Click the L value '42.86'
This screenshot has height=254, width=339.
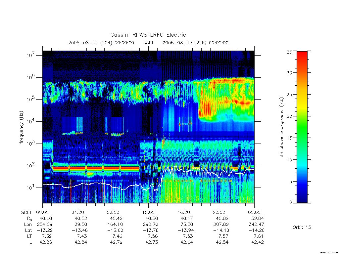point(46,242)
